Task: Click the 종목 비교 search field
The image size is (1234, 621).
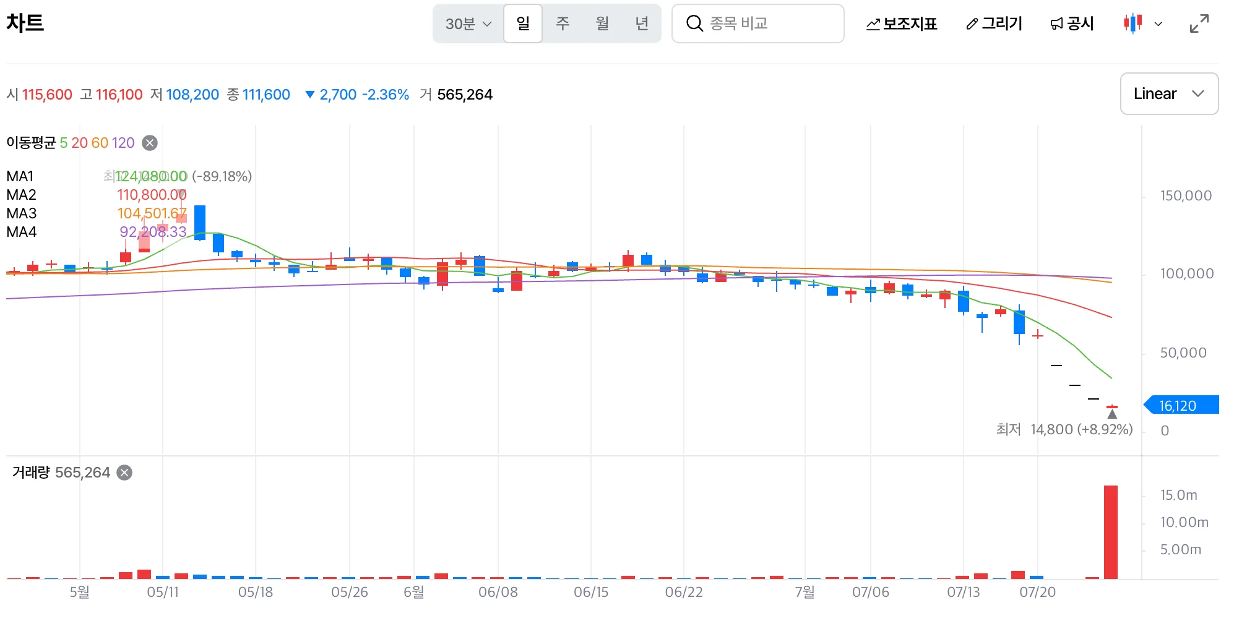Action: [758, 24]
